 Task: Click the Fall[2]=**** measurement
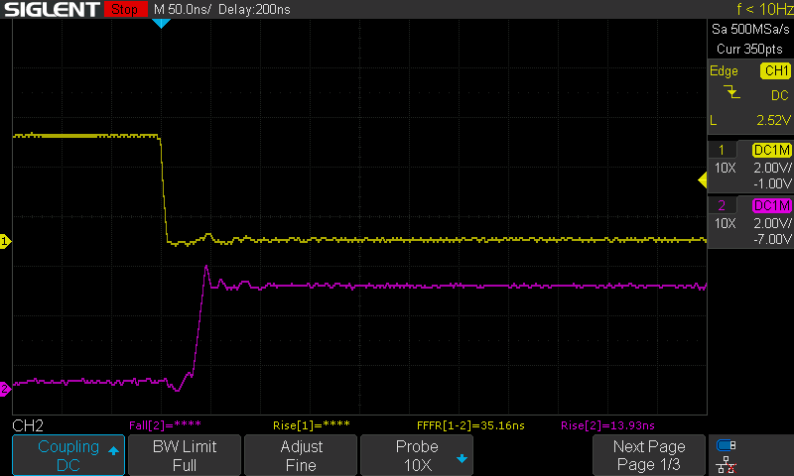click(165, 425)
